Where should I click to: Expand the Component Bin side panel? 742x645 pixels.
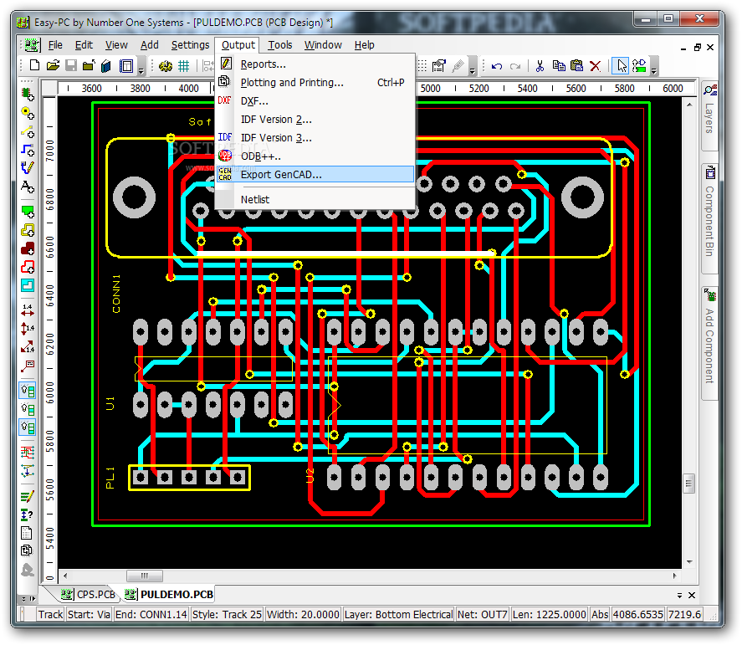coord(709,218)
